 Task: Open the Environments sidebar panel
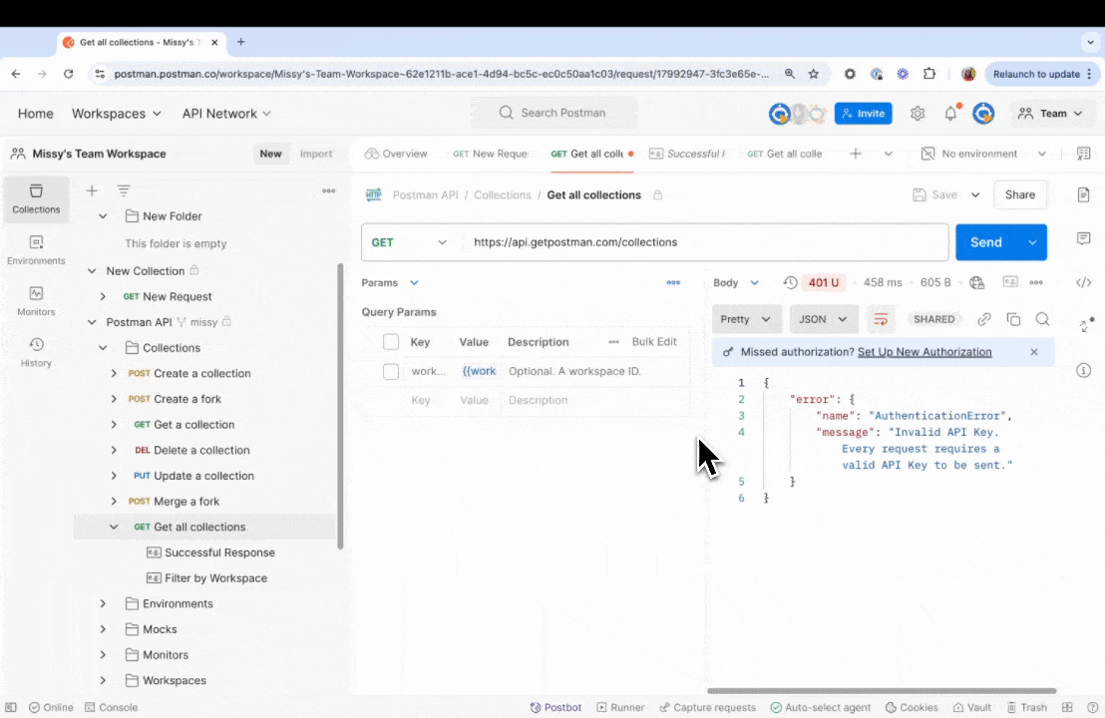point(36,250)
